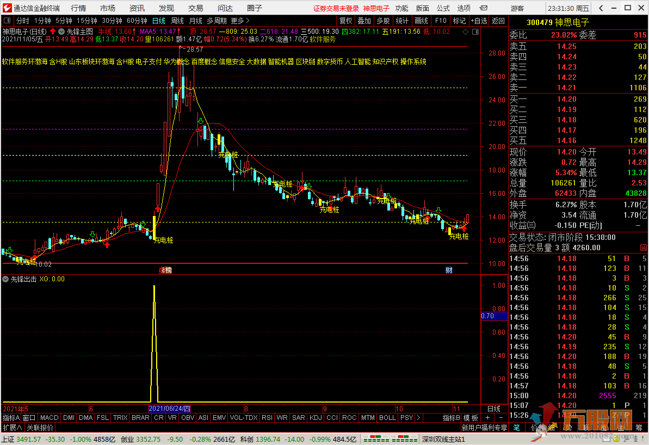
Task: Zoom out chart with the − button
Action: (501, 418)
